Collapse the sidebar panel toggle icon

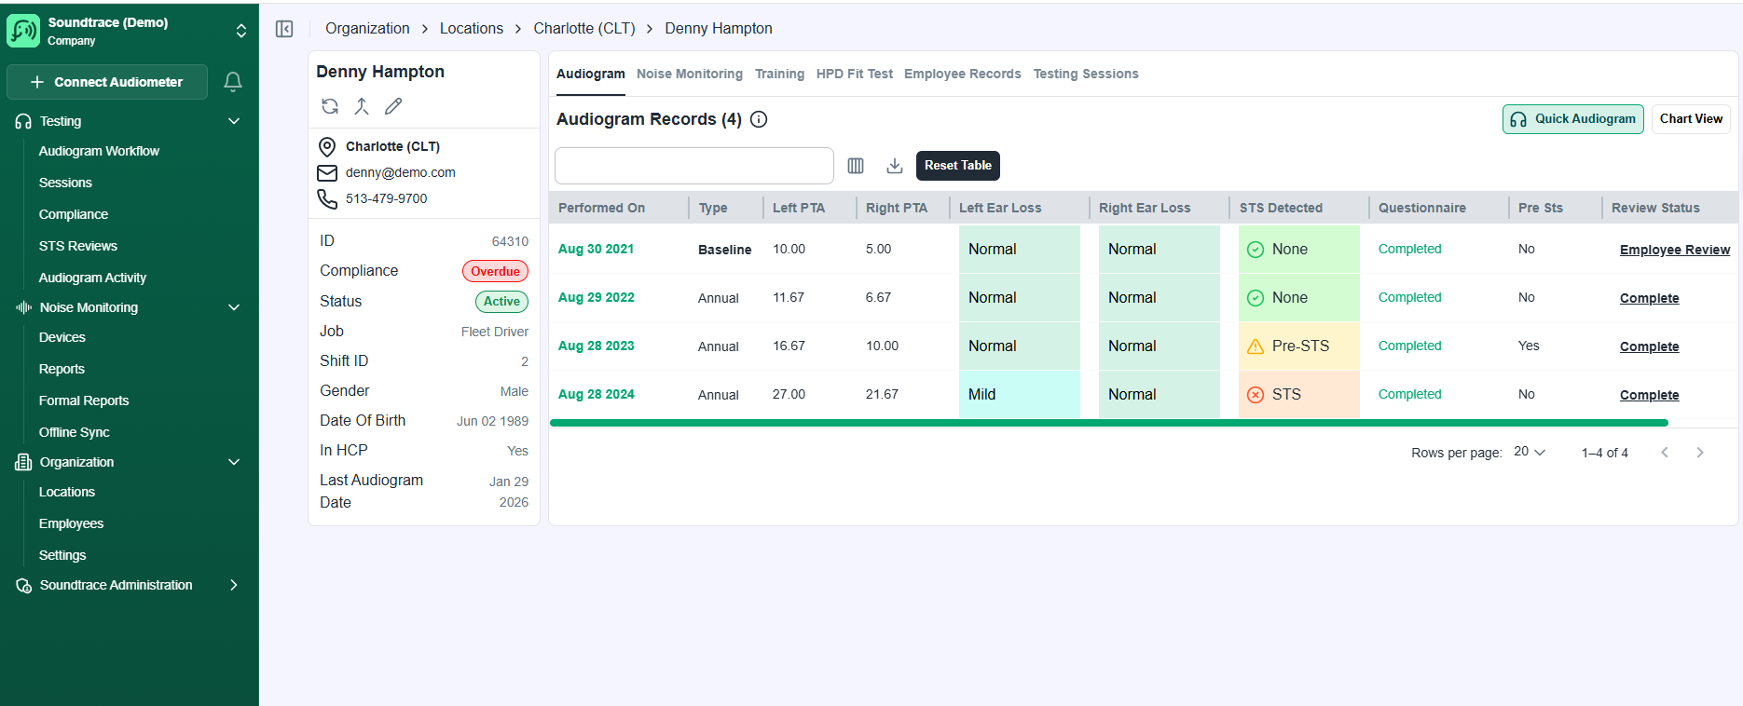coord(284,29)
